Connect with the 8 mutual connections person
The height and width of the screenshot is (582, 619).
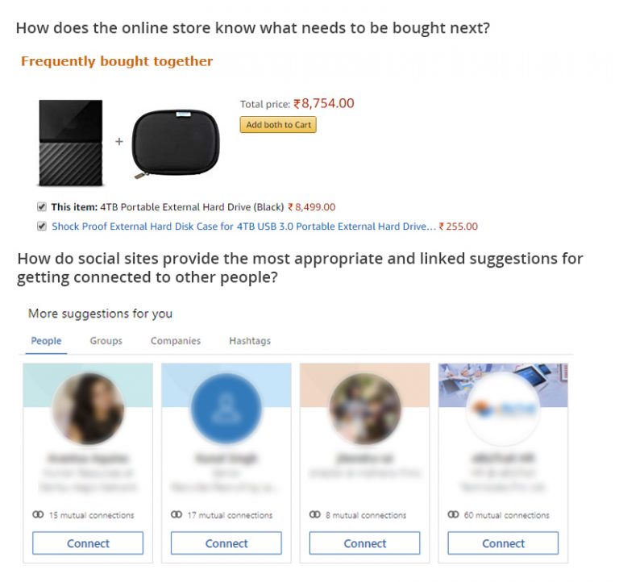pos(365,543)
